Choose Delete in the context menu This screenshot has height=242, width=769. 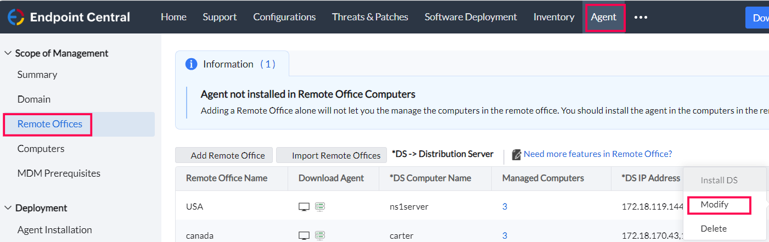714,228
